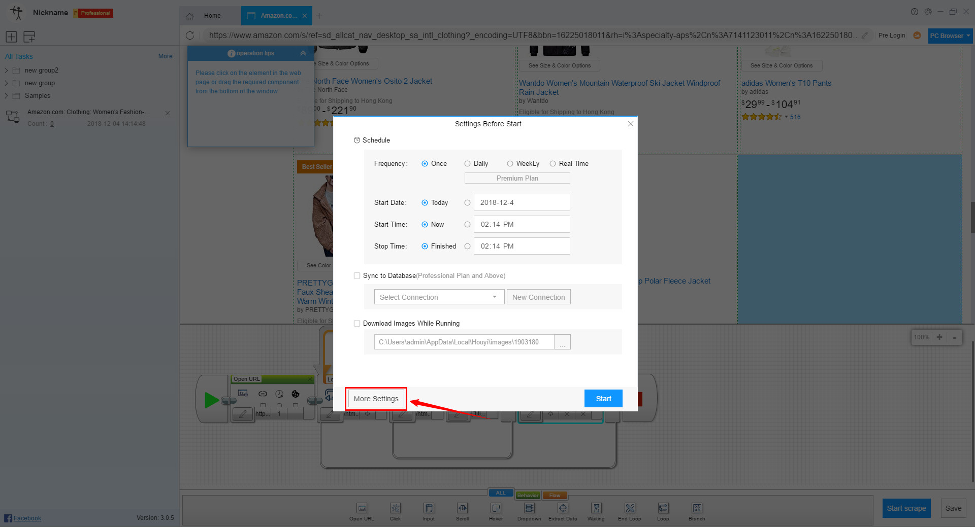Click the Home tab house icon
The image size is (975, 527).
coord(190,16)
